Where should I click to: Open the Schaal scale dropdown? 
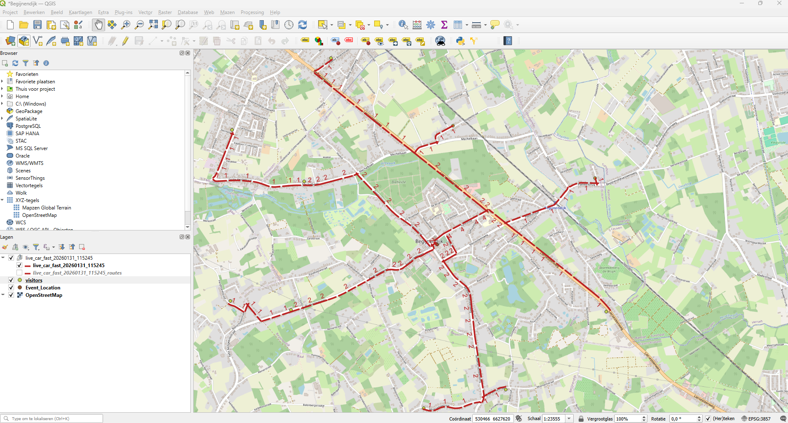tap(569, 418)
